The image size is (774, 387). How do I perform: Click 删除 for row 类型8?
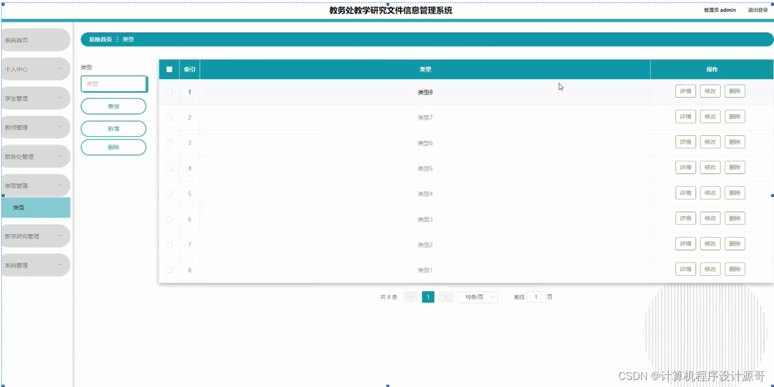point(735,92)
